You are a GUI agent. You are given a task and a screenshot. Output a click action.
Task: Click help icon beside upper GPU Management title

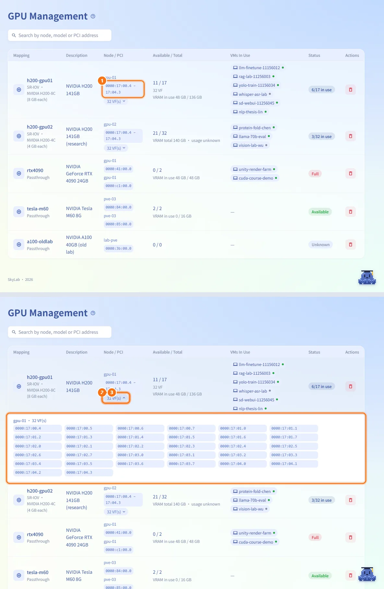[93, 16]
